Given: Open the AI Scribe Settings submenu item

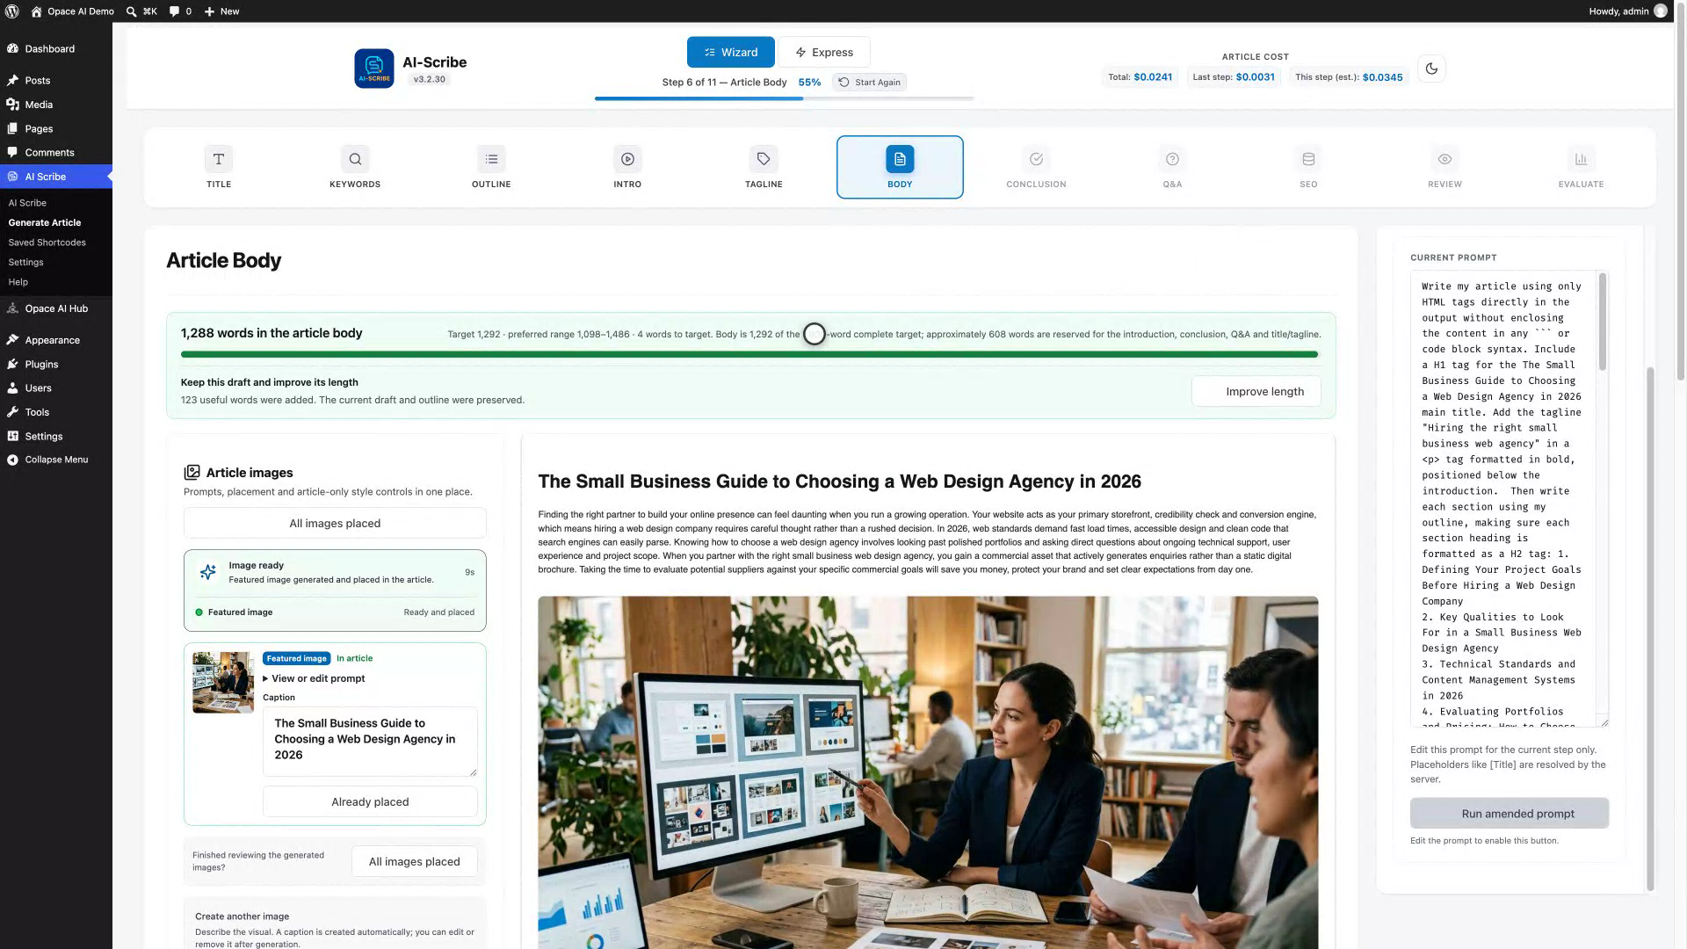Looking at the screenshot, I should click(25, 263).
